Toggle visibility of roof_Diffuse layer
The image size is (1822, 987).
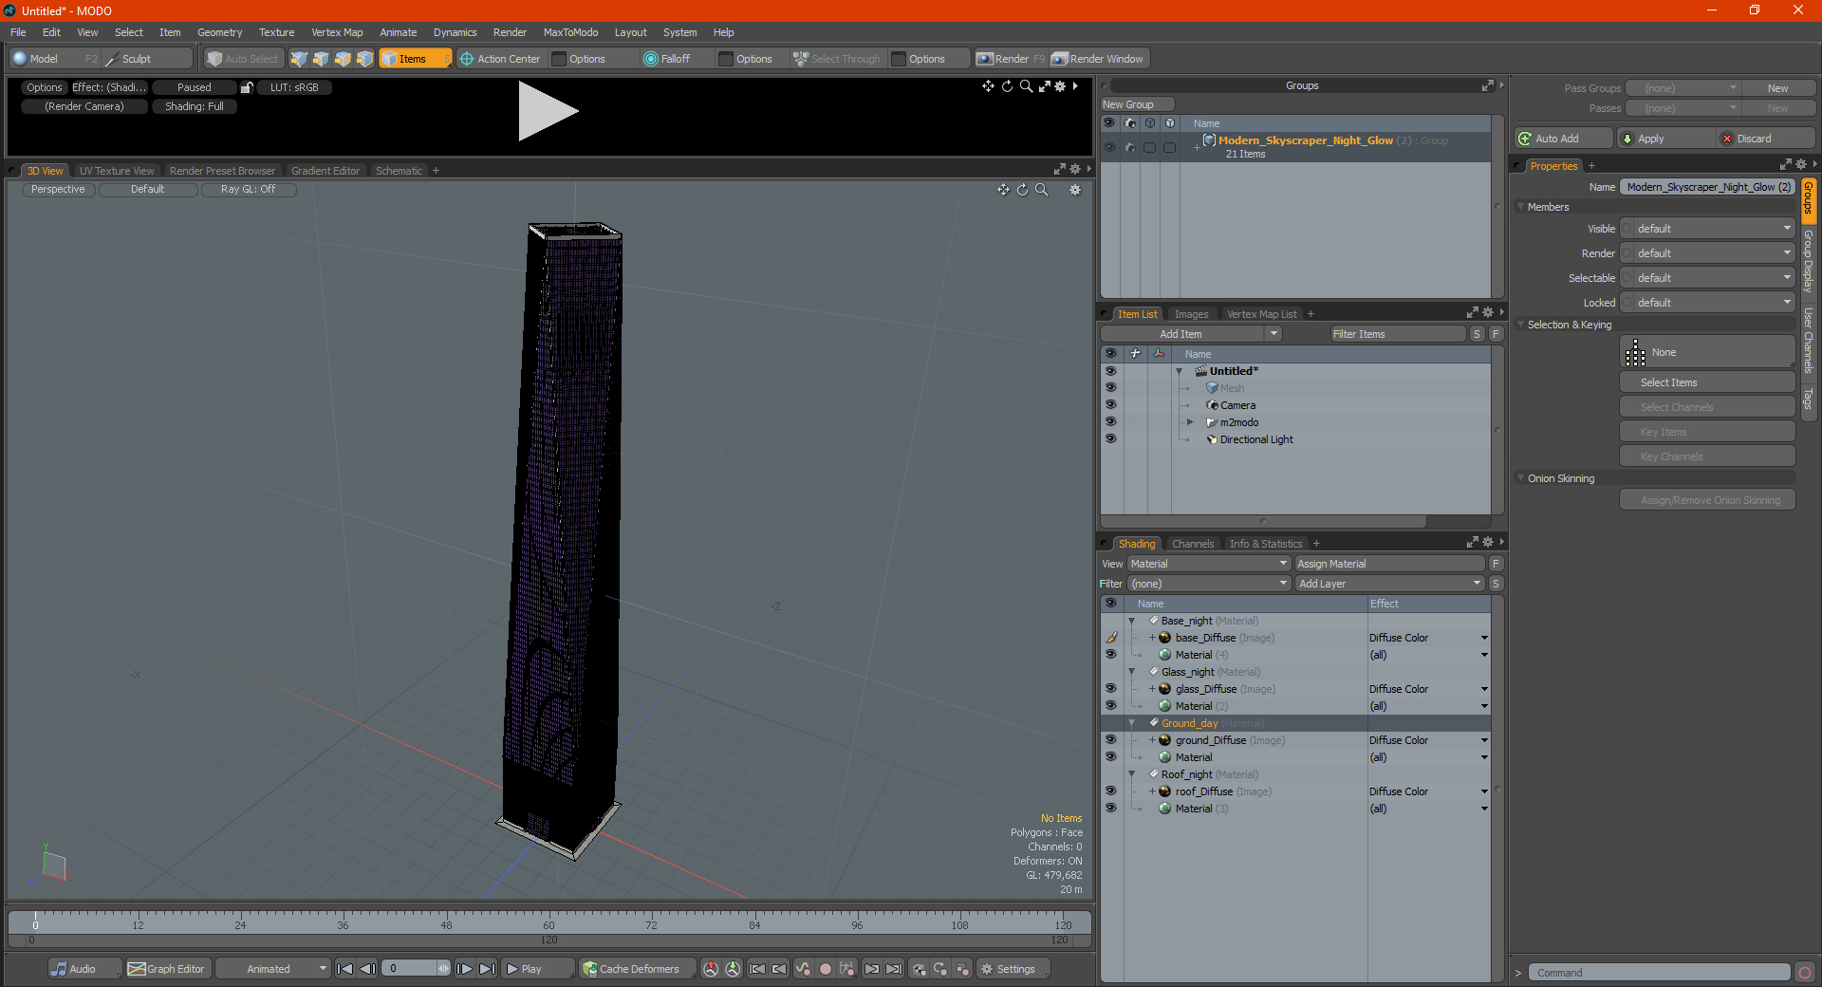point(1110,791)
